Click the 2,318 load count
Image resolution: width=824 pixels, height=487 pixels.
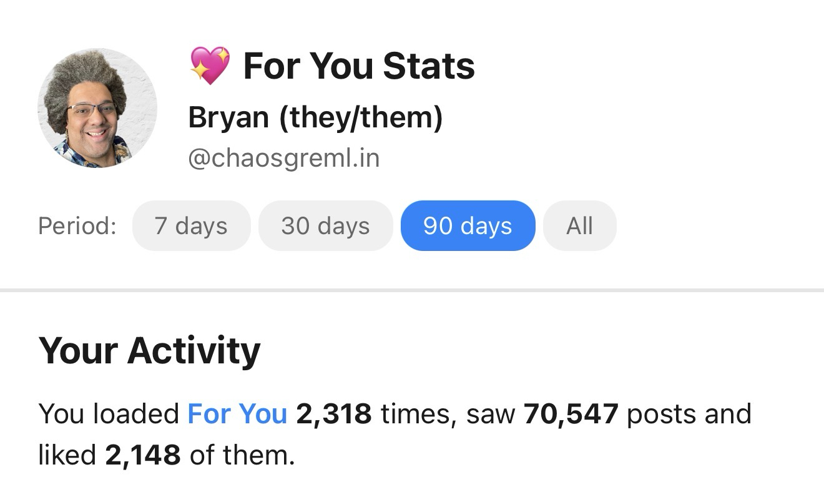pyautogui.click(x=334, y=413)
